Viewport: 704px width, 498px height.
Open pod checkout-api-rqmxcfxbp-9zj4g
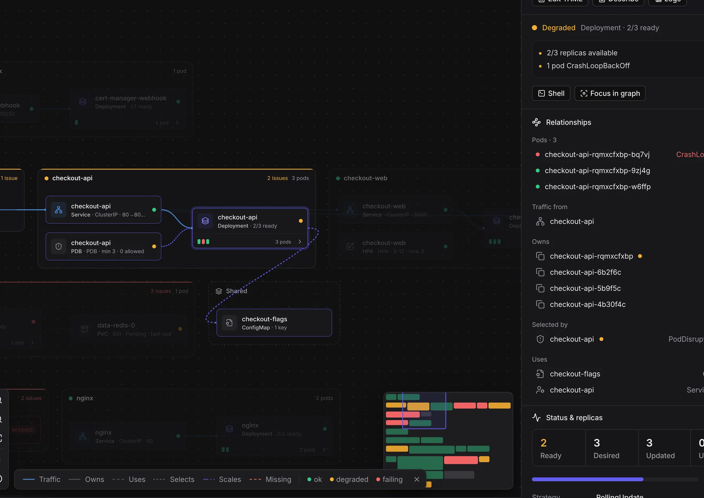point(597,171)
